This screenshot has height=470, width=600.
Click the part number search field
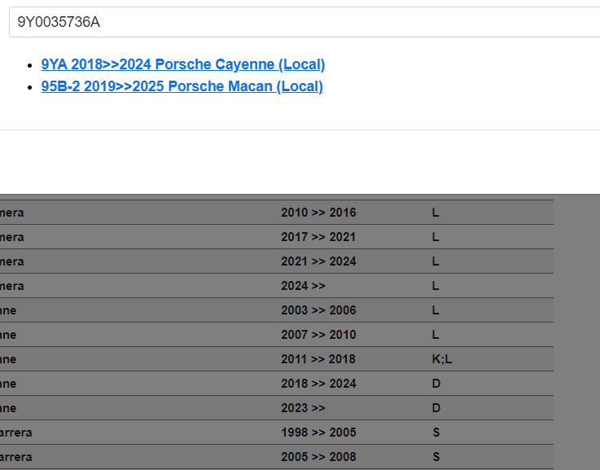tap(301, 22)
